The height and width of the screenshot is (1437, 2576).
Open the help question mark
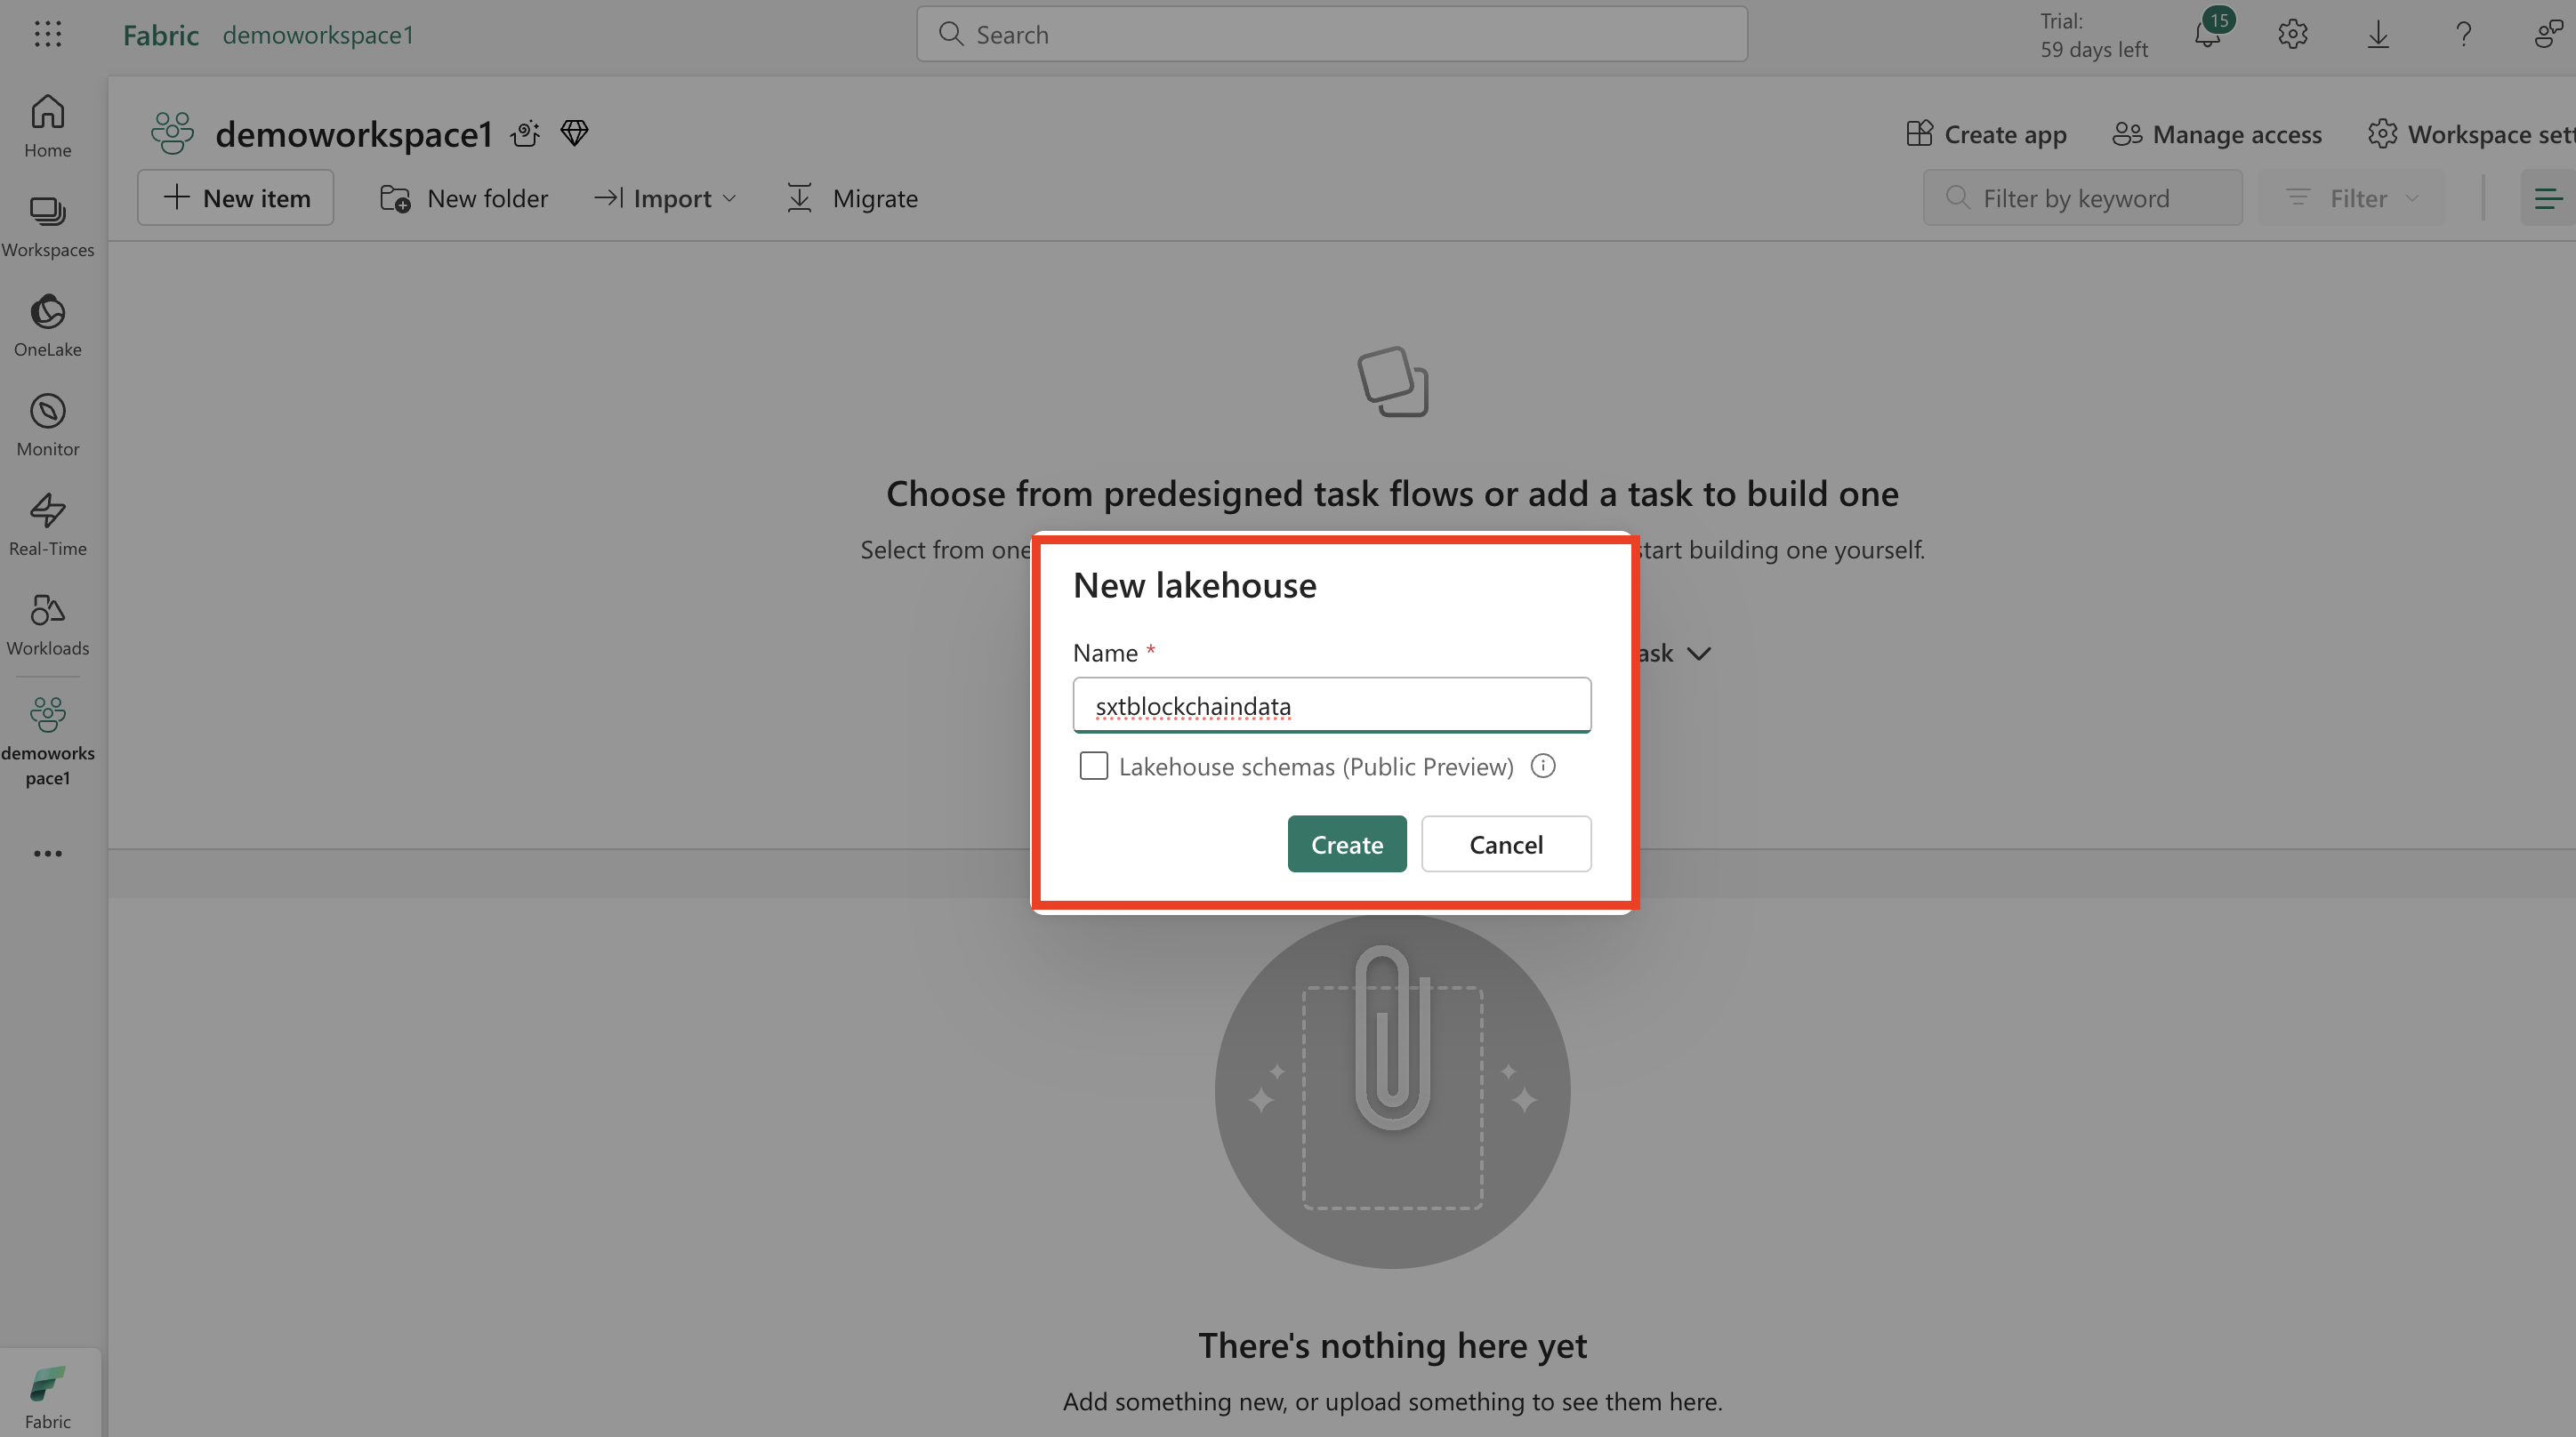click(x=2463, y=35)
